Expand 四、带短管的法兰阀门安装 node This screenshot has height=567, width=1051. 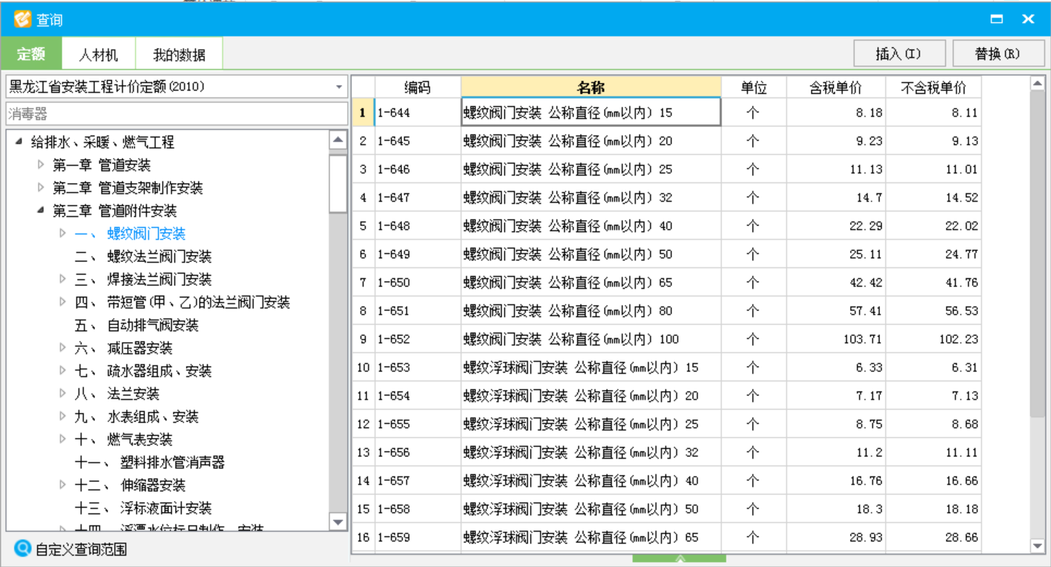click(63, 302)
